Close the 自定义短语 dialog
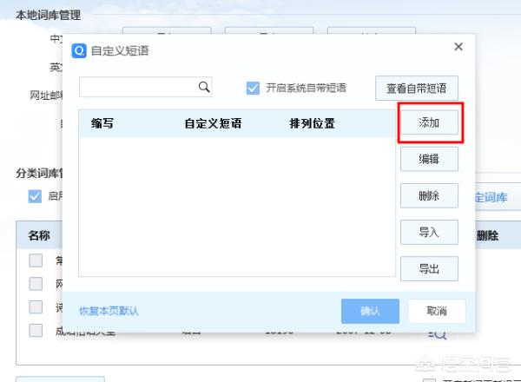This screenshot has height=382, width=521. tap(458, 47)
